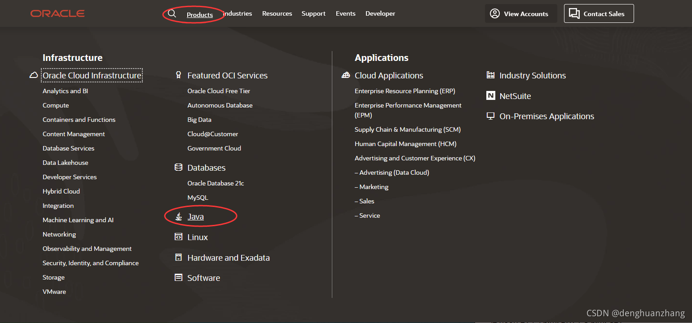Open Enterprise Performance Management (EPM)

(x=408, y=110)
